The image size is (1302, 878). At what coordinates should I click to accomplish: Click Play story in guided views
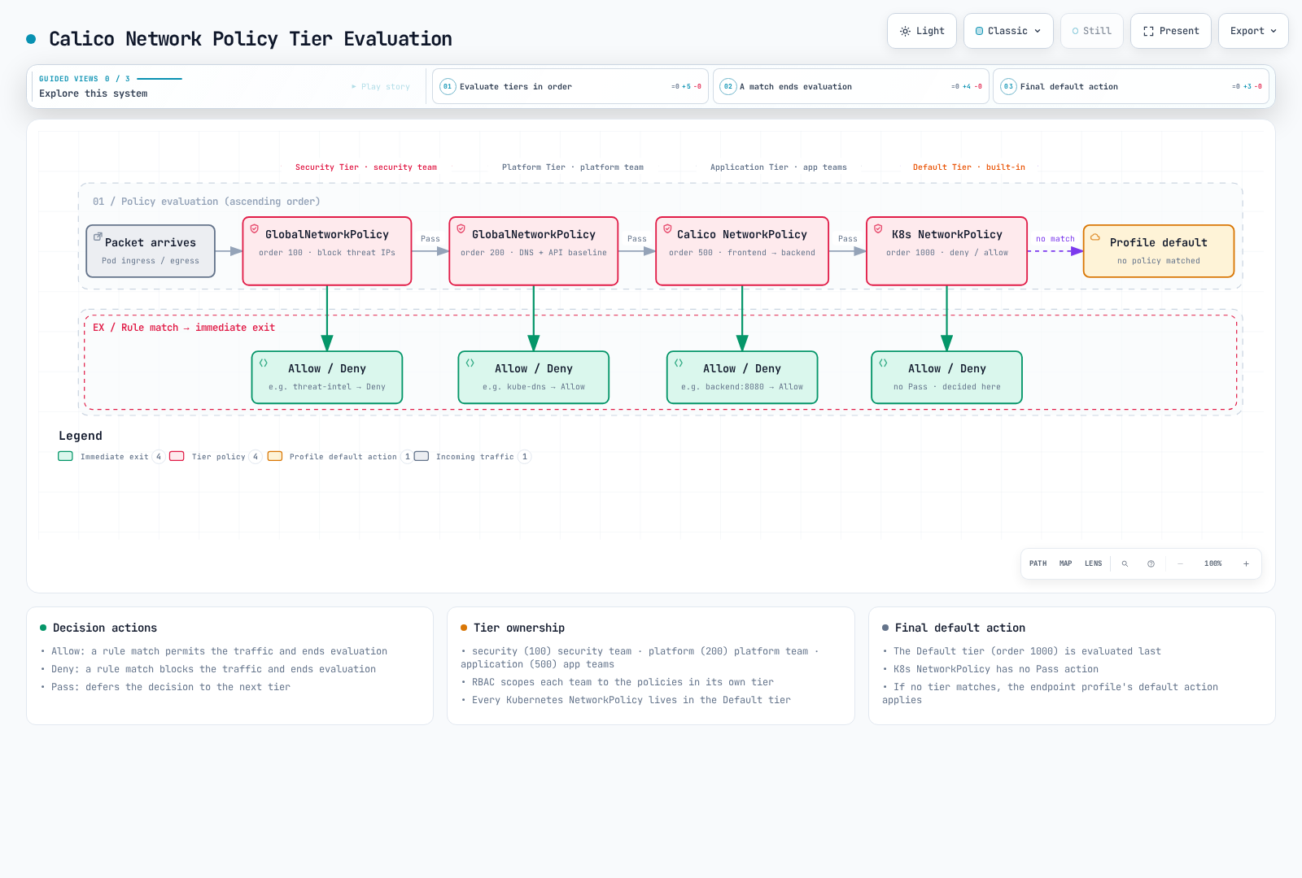[381, 86]
